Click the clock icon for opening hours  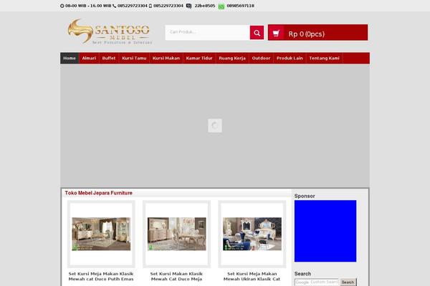(x=62, y=6)
